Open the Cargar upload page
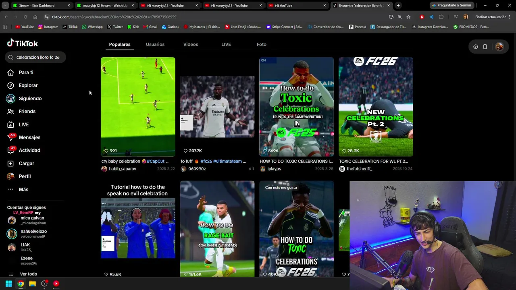 (x=21, y=164)
